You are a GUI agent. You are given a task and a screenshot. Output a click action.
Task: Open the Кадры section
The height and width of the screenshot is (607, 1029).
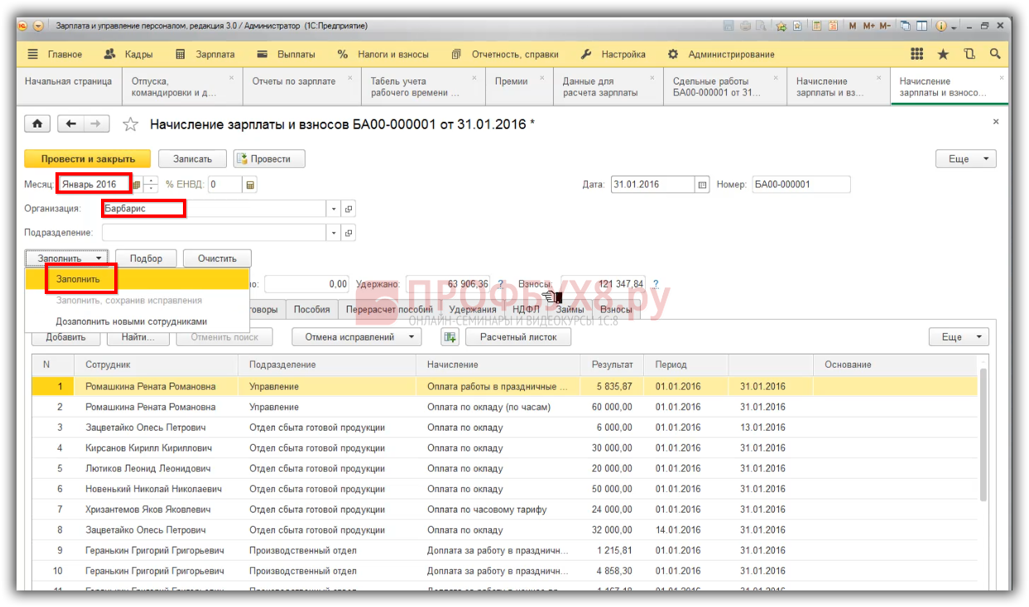pyautogui.click(x=129, y=55)
